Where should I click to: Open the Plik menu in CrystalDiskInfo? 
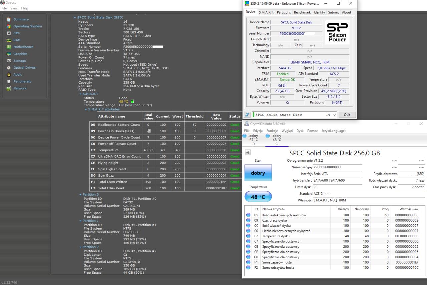coord(247,131)
